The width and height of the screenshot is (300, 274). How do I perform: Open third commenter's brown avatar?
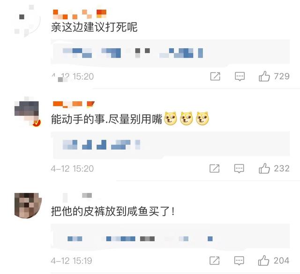point(28,206)
